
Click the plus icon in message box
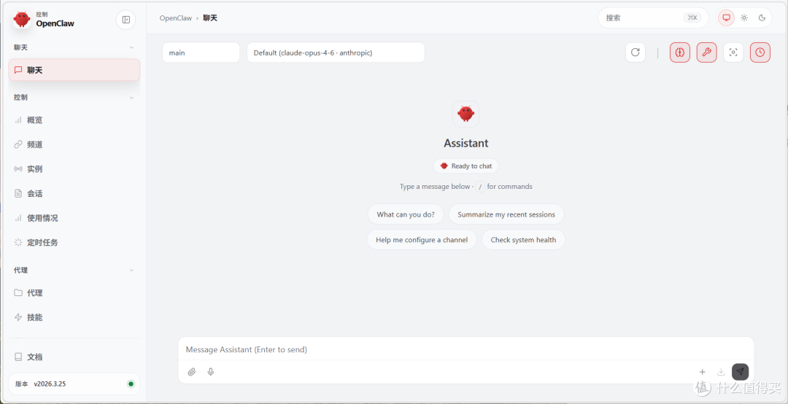703,372
